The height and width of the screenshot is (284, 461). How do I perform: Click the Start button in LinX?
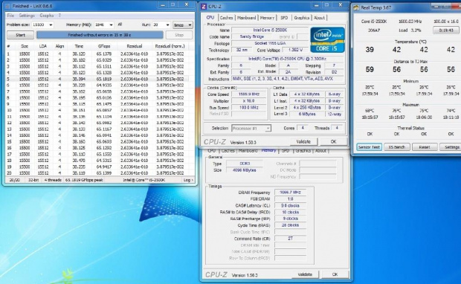pyautogui.click(x=20, y=35)
